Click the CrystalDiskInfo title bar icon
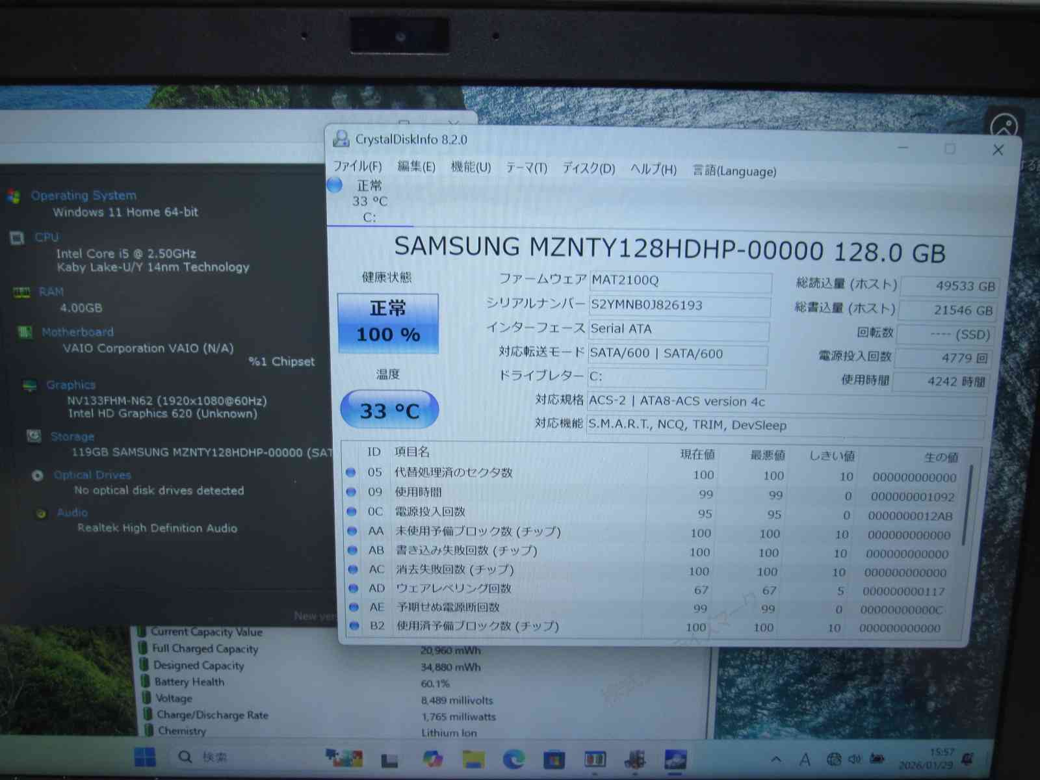 [x=341, y=138]
